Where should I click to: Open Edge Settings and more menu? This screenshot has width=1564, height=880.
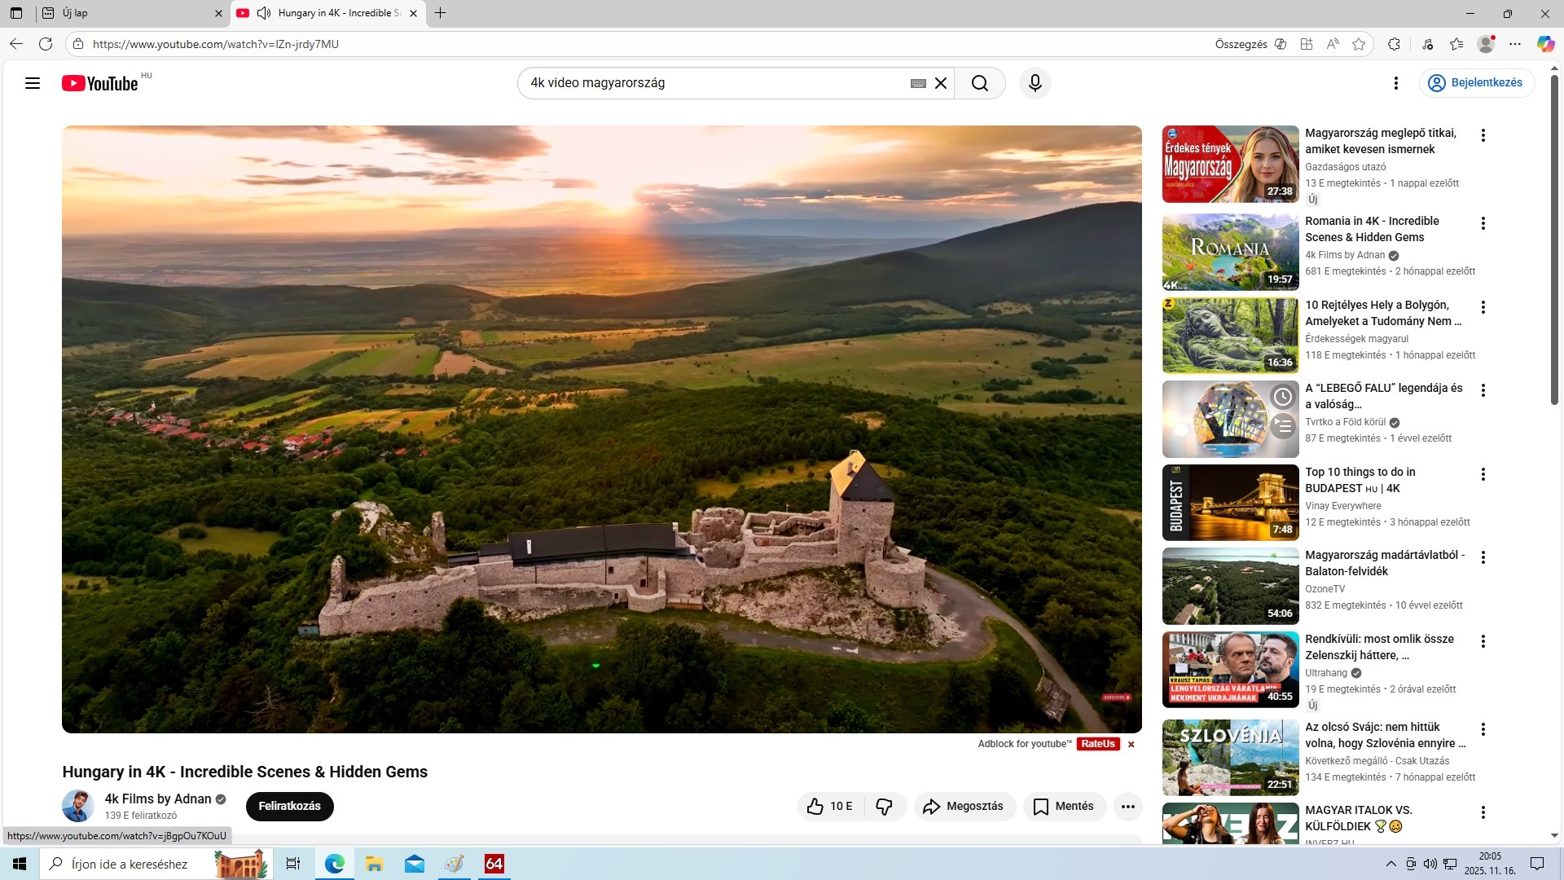coord(1514,44)
